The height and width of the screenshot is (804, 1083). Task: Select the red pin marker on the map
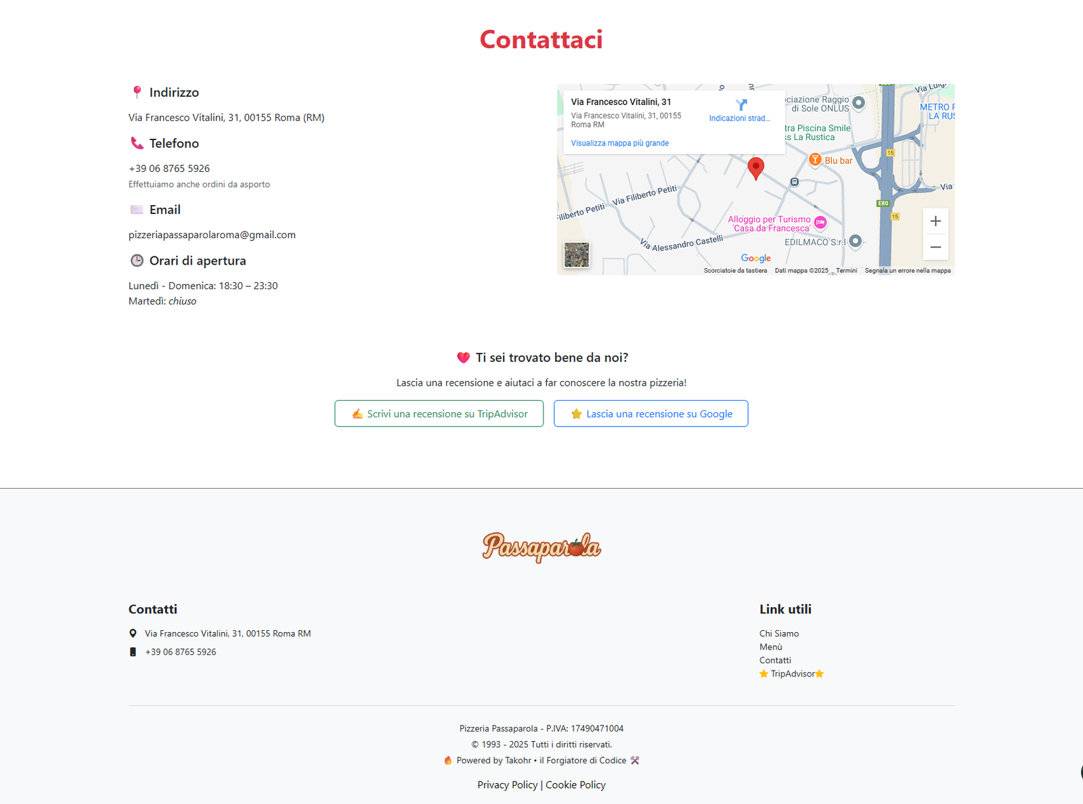tap(756, 169)
